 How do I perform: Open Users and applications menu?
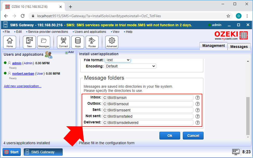90,32
